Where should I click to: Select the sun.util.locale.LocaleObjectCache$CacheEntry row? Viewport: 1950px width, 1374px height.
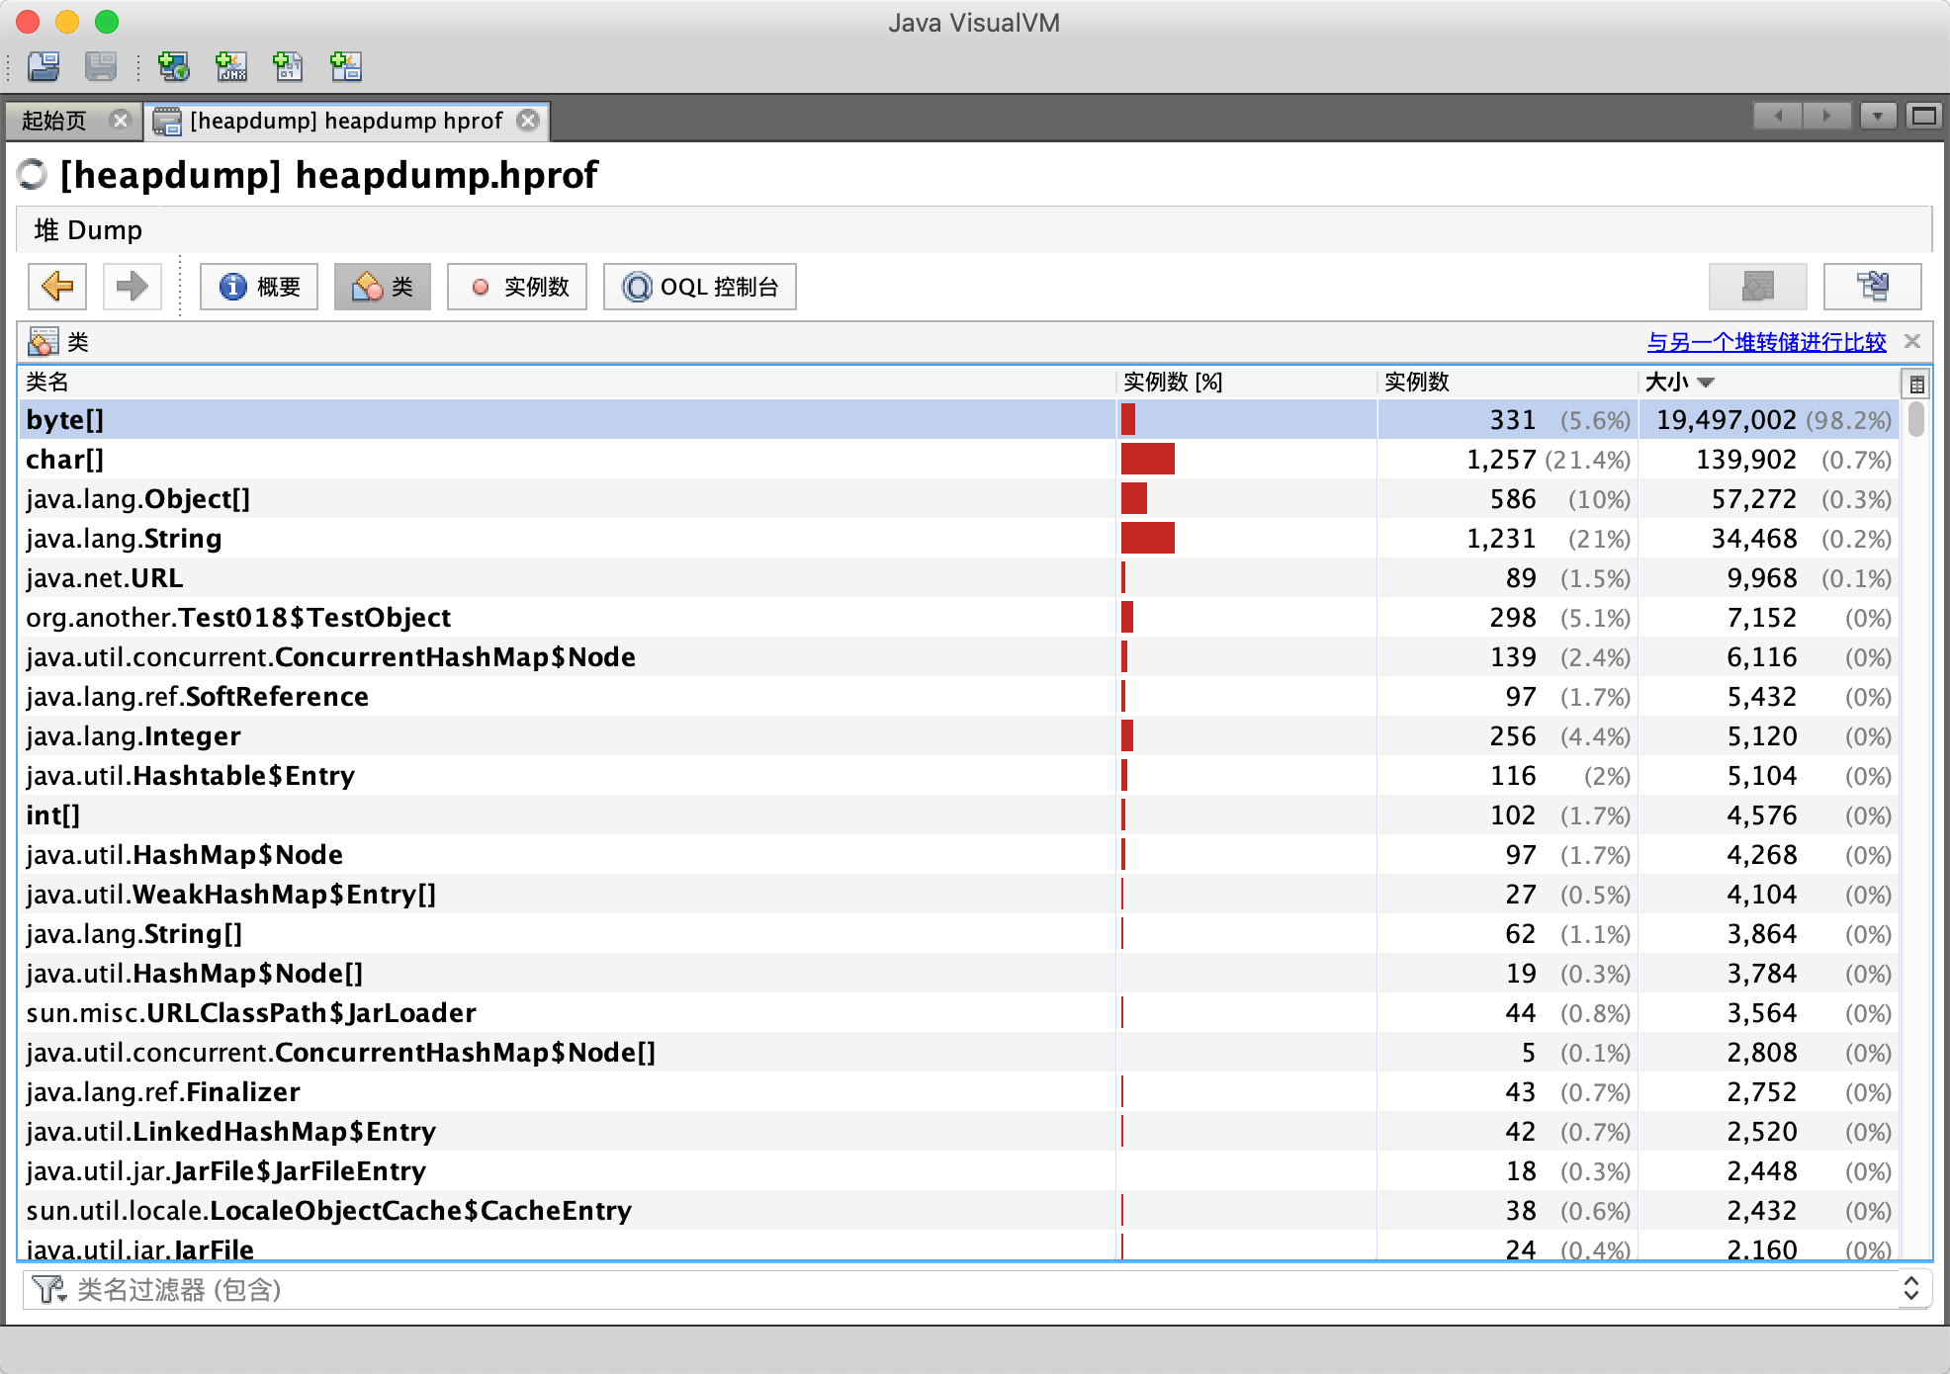(959, 1210)
